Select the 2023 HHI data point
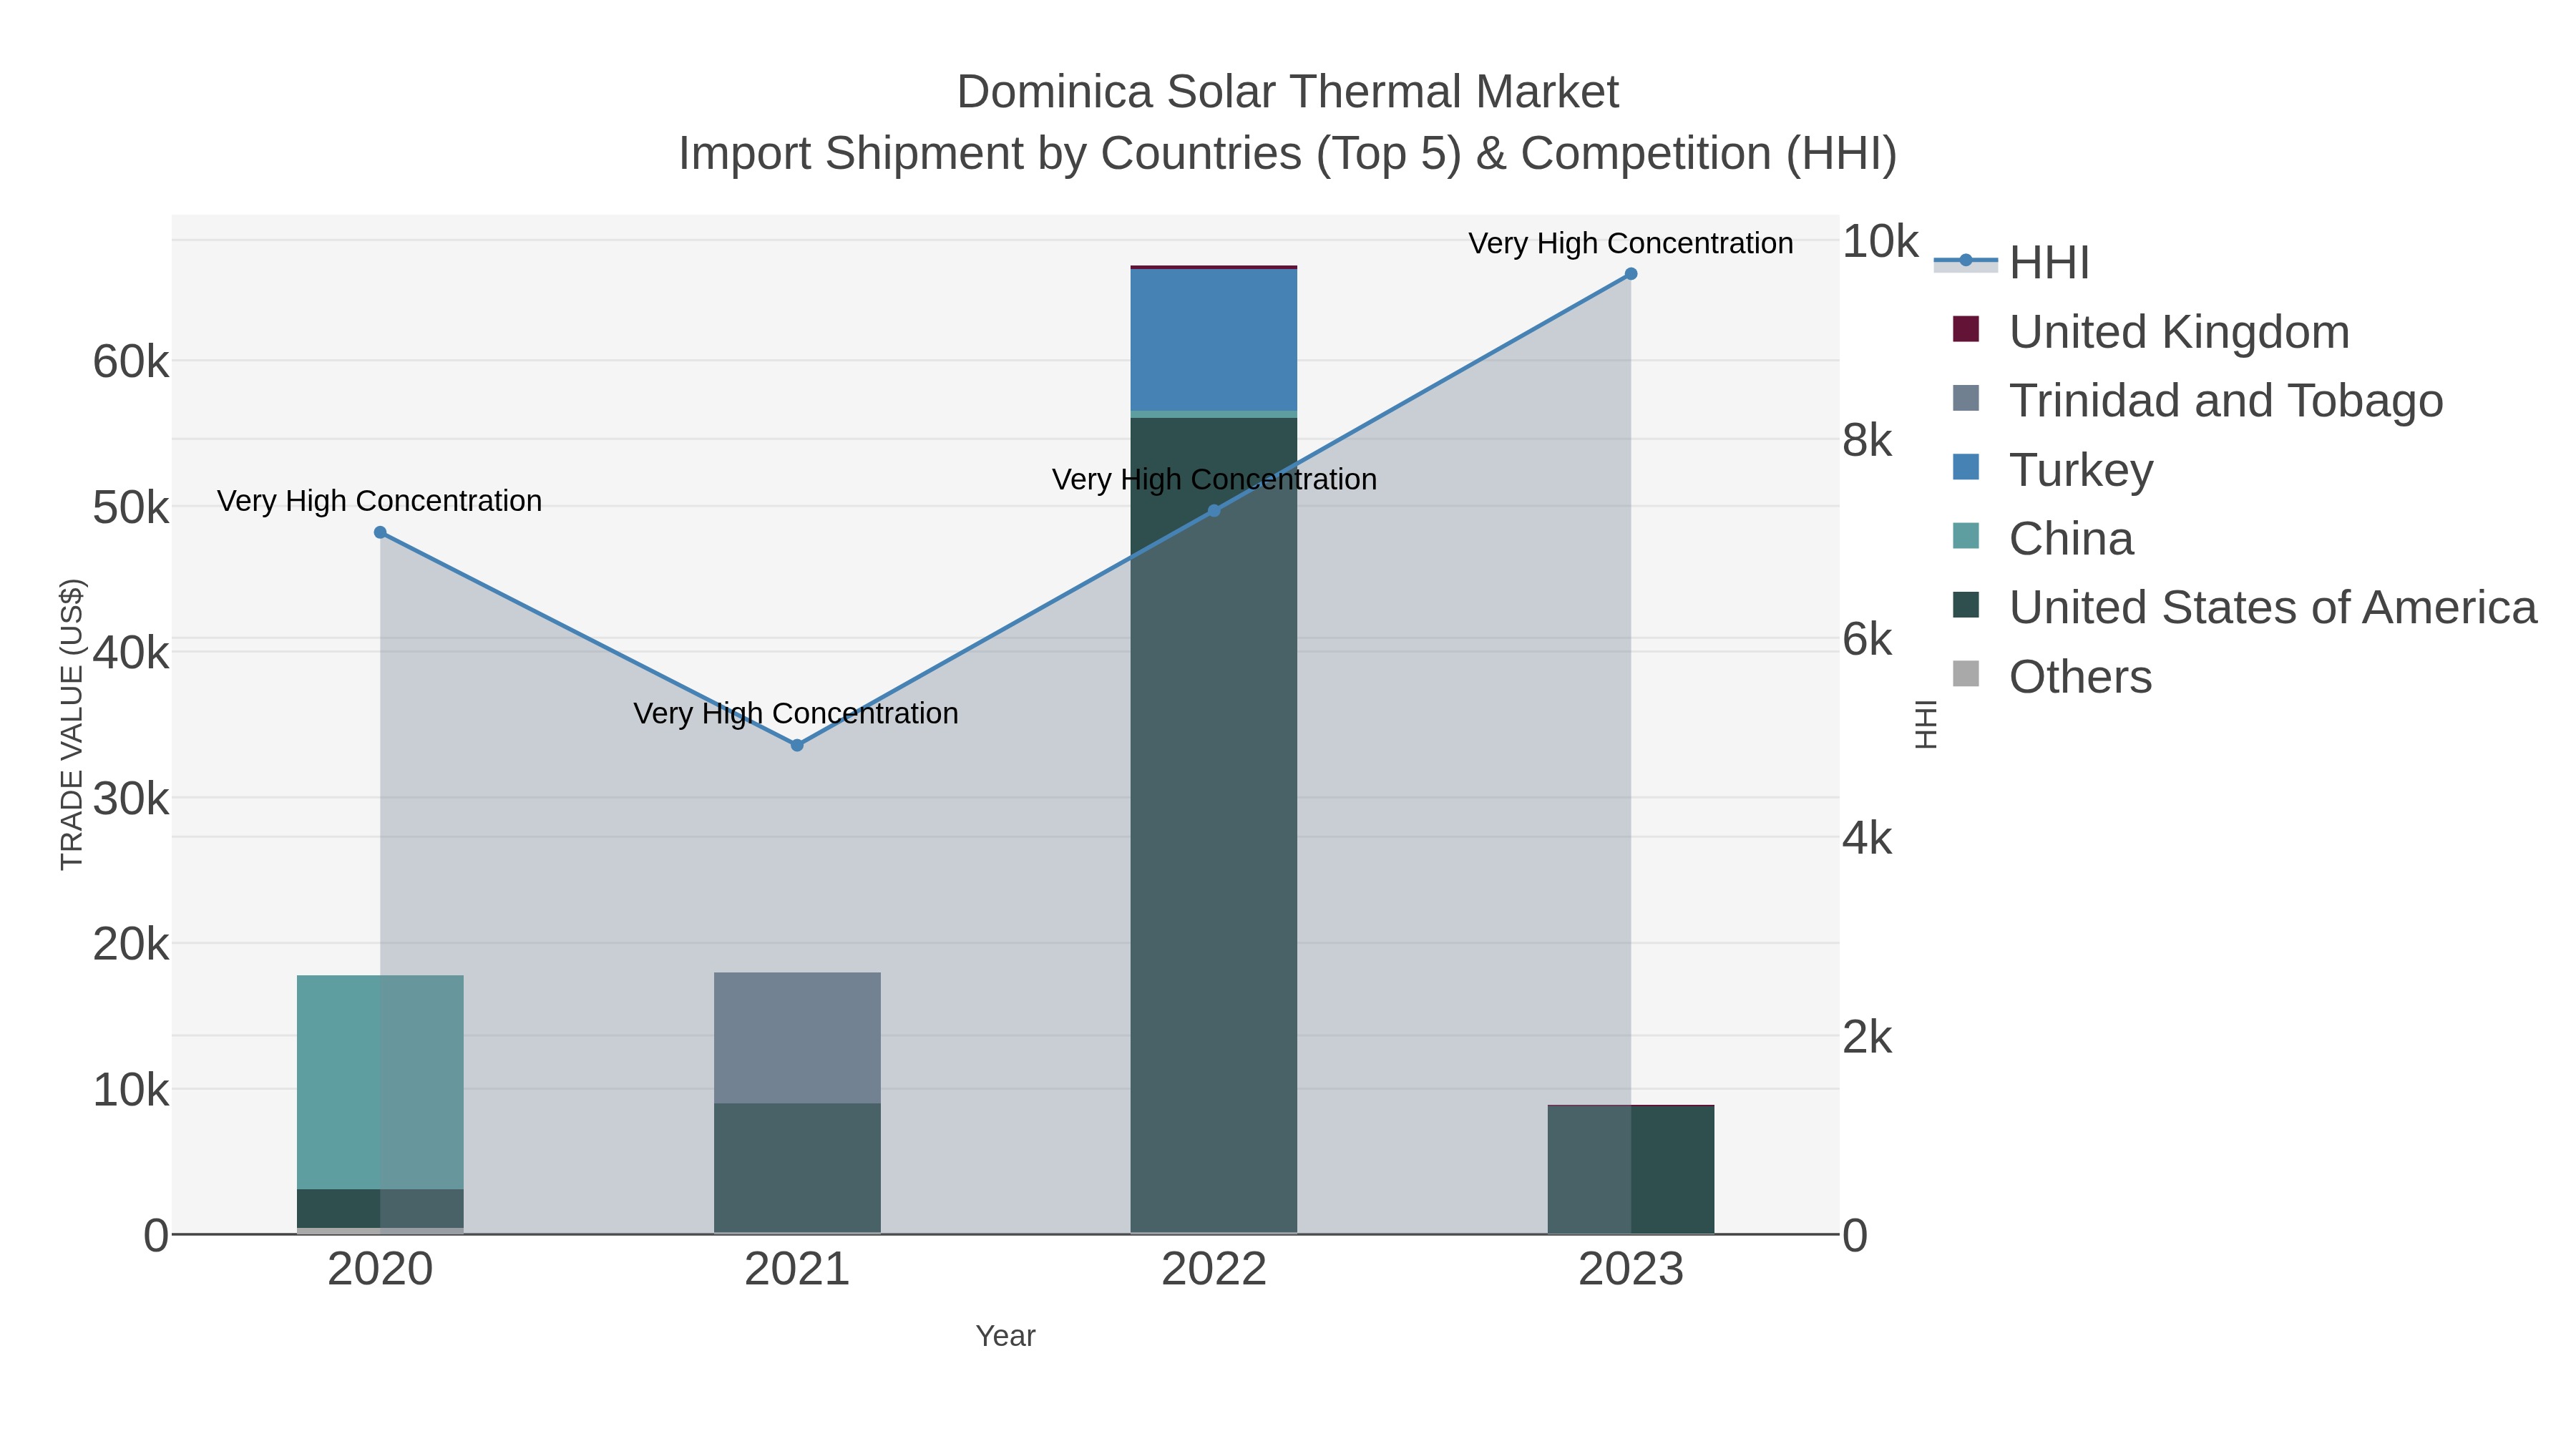 (1631, 274)
